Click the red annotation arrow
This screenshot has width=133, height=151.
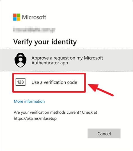coord(101,90)
